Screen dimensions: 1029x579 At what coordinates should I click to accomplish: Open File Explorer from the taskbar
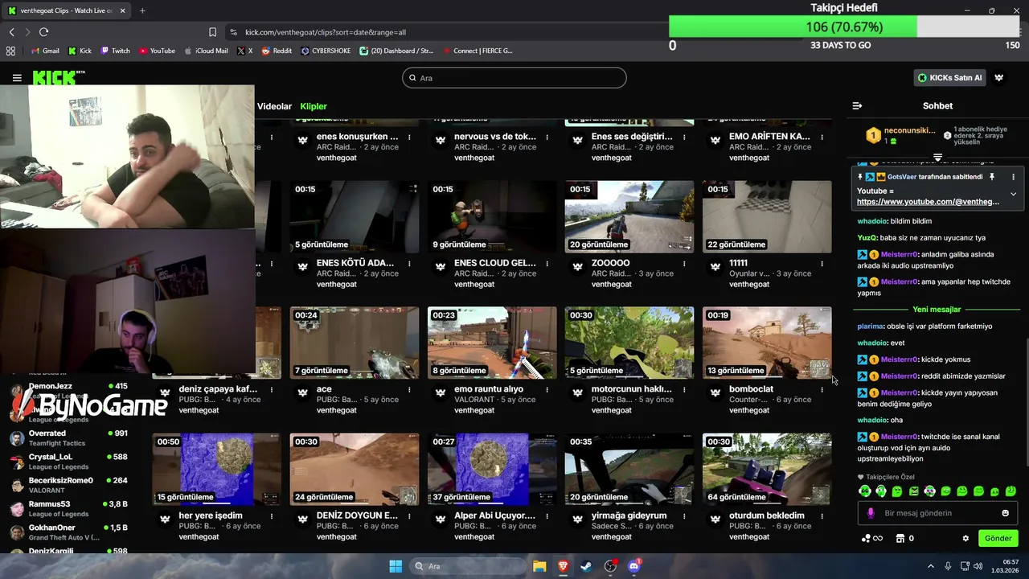tap(539, 566)
